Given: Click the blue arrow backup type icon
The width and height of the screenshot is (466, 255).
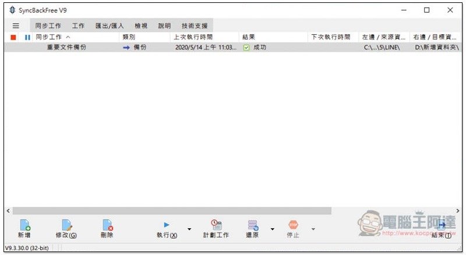Looking at the screenshot, I should pyautogui.click(x=126, y=47).
